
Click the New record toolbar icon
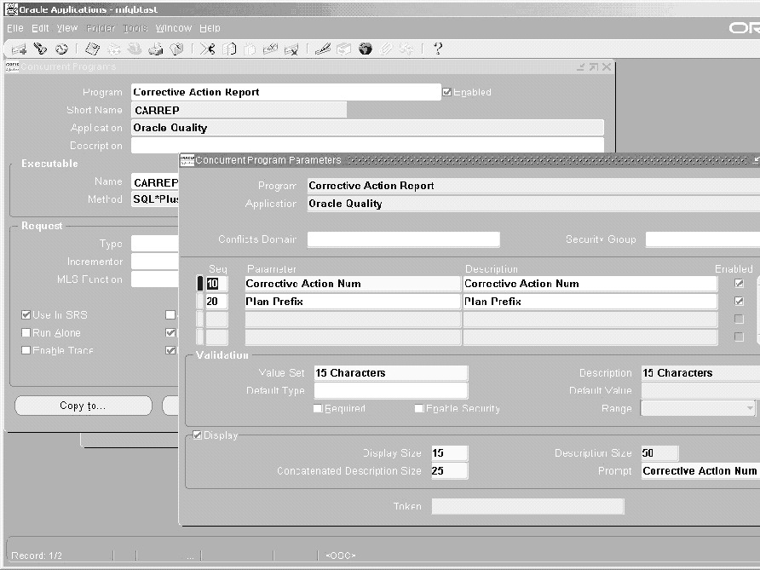click(x=19, y=49)
